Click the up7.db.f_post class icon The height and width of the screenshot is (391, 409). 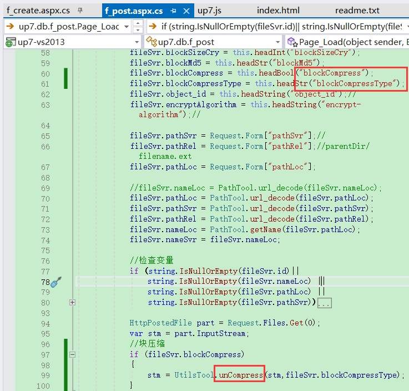151,42
